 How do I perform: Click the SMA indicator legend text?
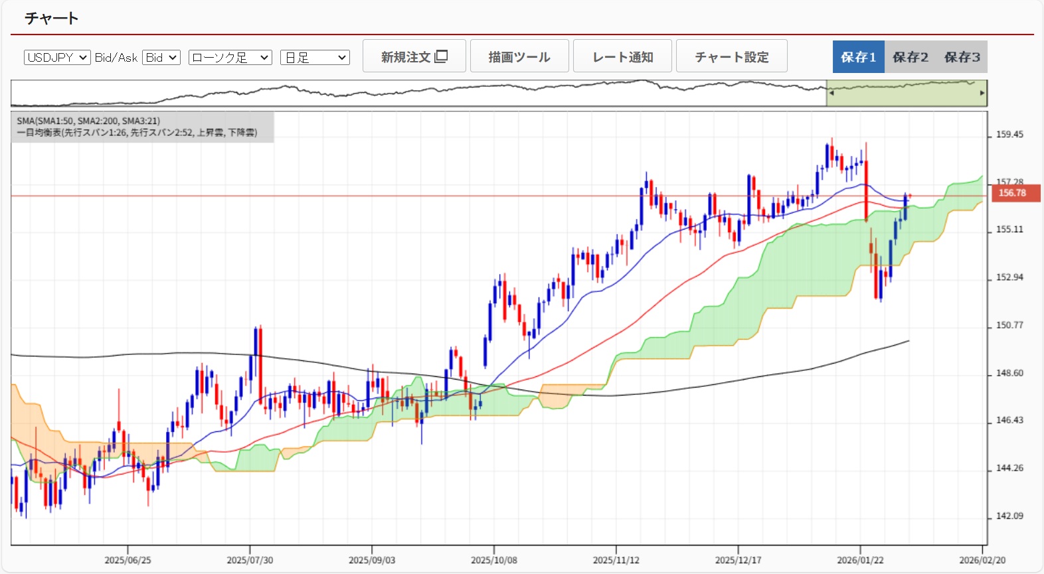coord(88,121)
